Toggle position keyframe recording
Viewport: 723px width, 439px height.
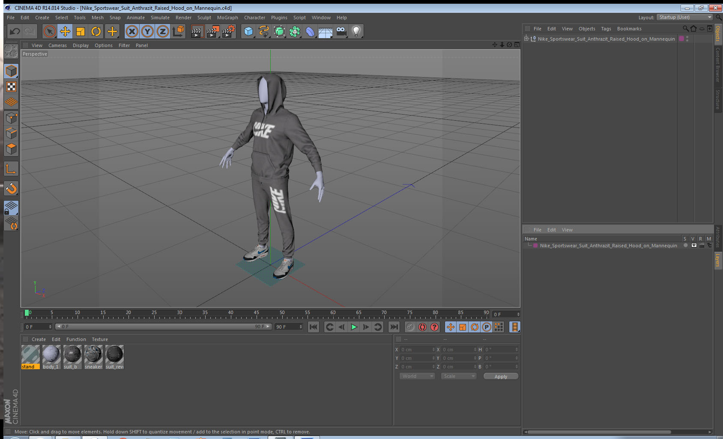coord(451,327)
